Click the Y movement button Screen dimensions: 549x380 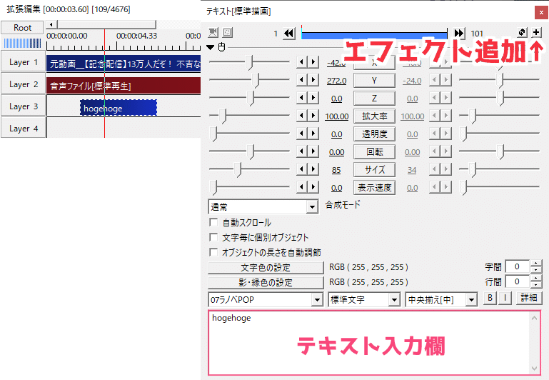click(374, 80)
